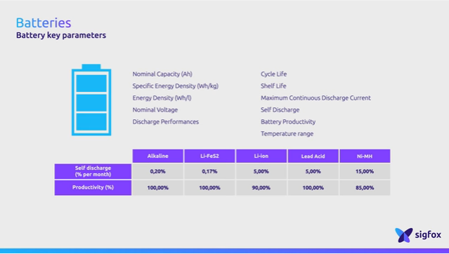This screenshot has width=449, height=254.
Task: Click the Ni-MH 15,00% self discharge cell
Action: click(365, 171)
